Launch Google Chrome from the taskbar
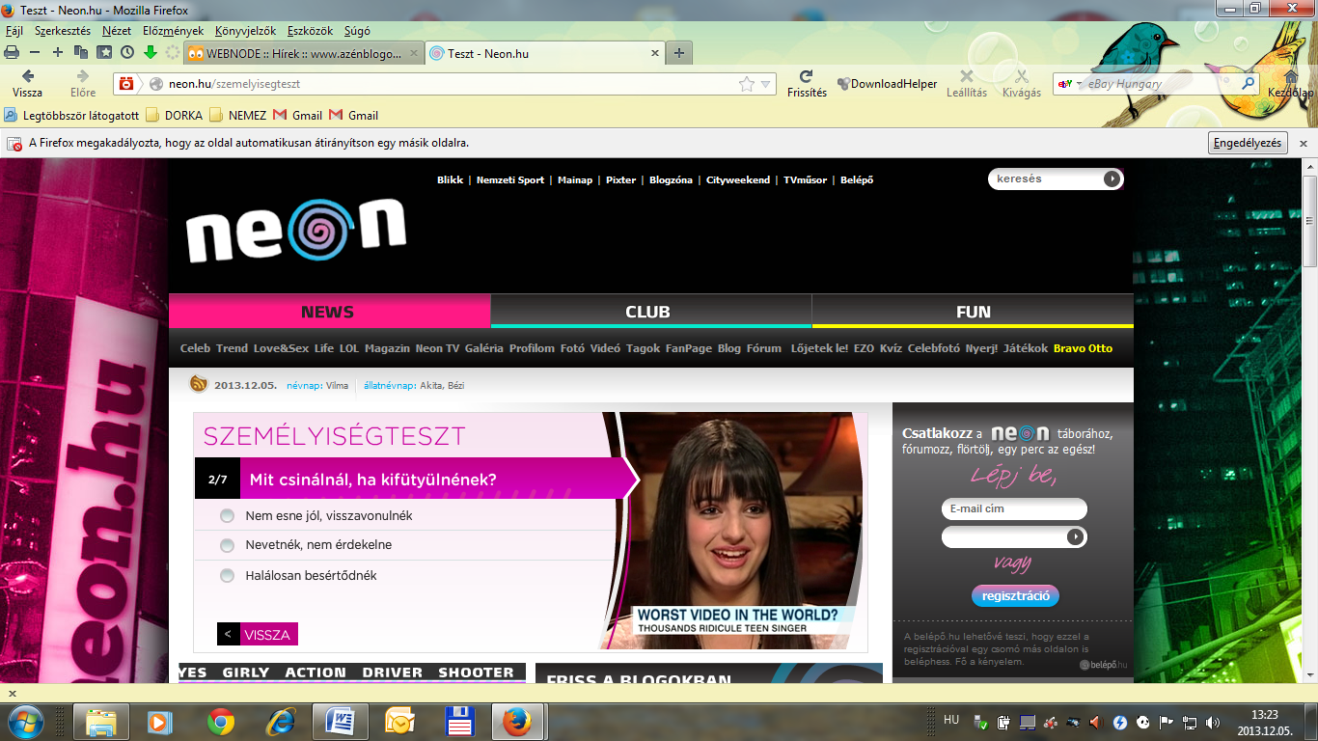The width and height of the screenshot is (1318, 741). [221, 721]
